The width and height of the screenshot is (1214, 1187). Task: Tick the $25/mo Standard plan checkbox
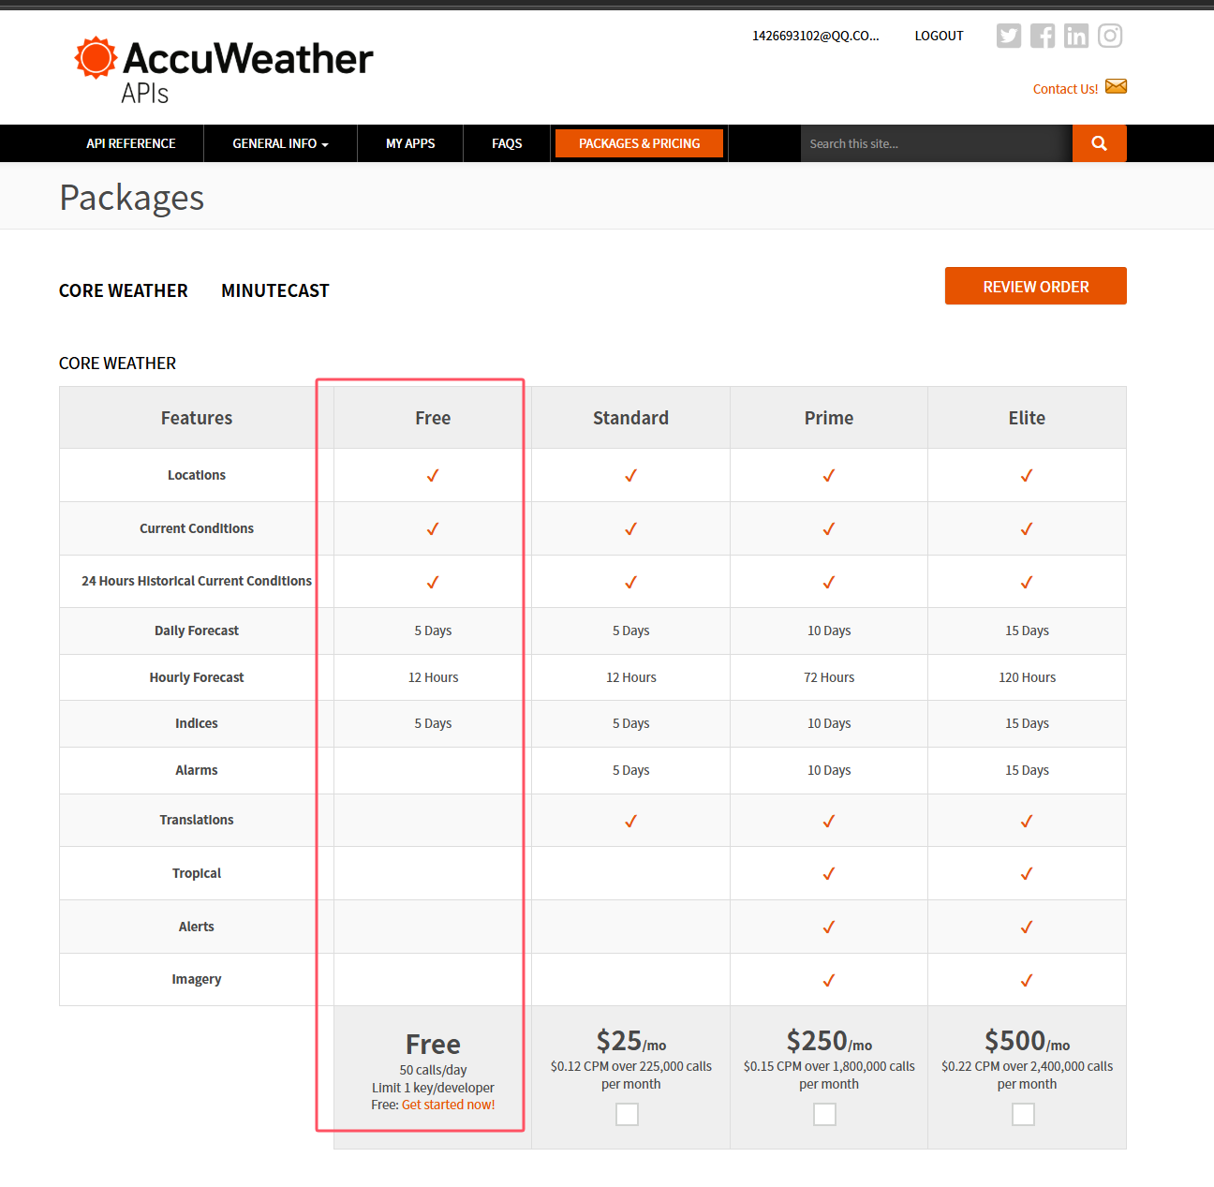[x=628, y=1114]
